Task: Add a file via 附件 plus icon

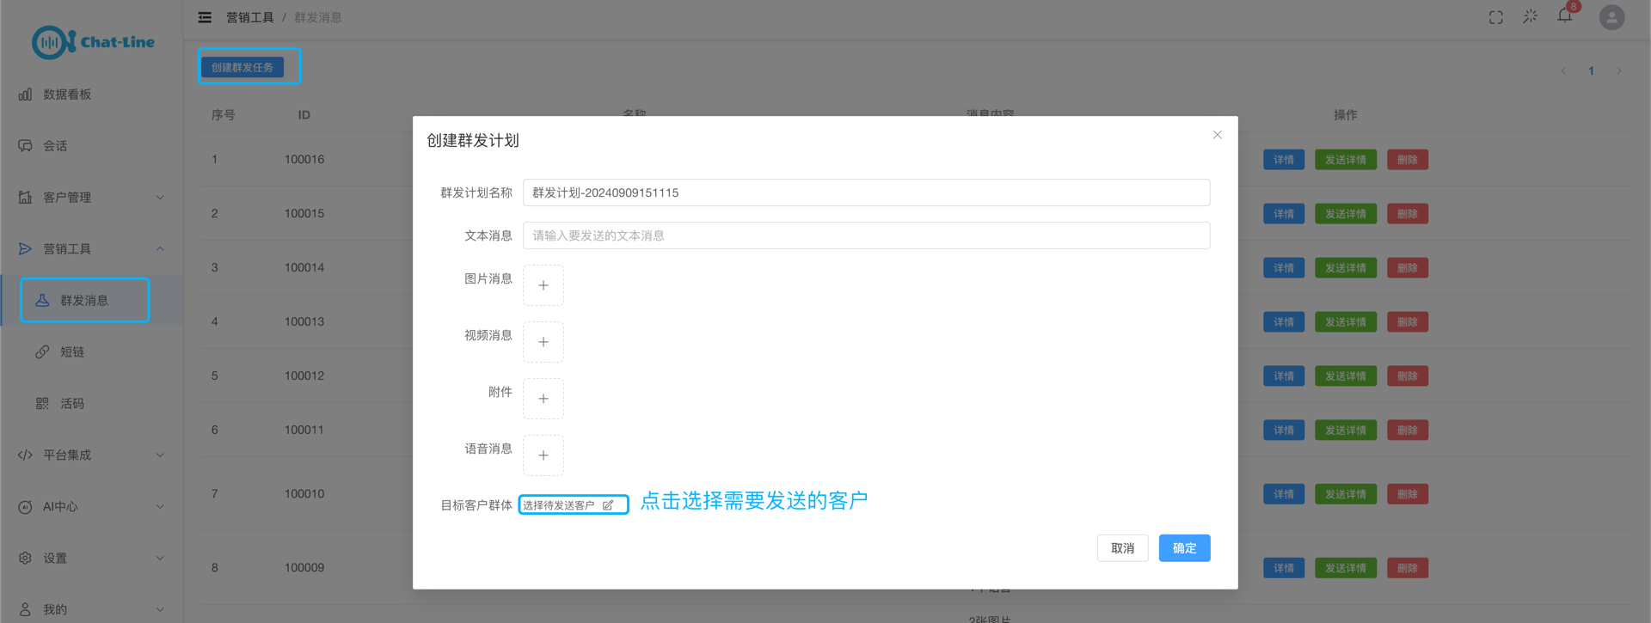Action: (543, 399)
